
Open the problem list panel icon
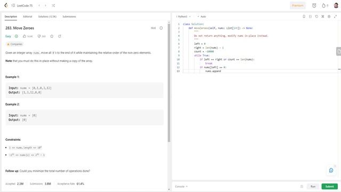coord(13,5)
